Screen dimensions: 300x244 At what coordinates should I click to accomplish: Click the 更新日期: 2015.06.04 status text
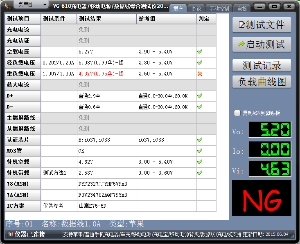coord(266,234)
